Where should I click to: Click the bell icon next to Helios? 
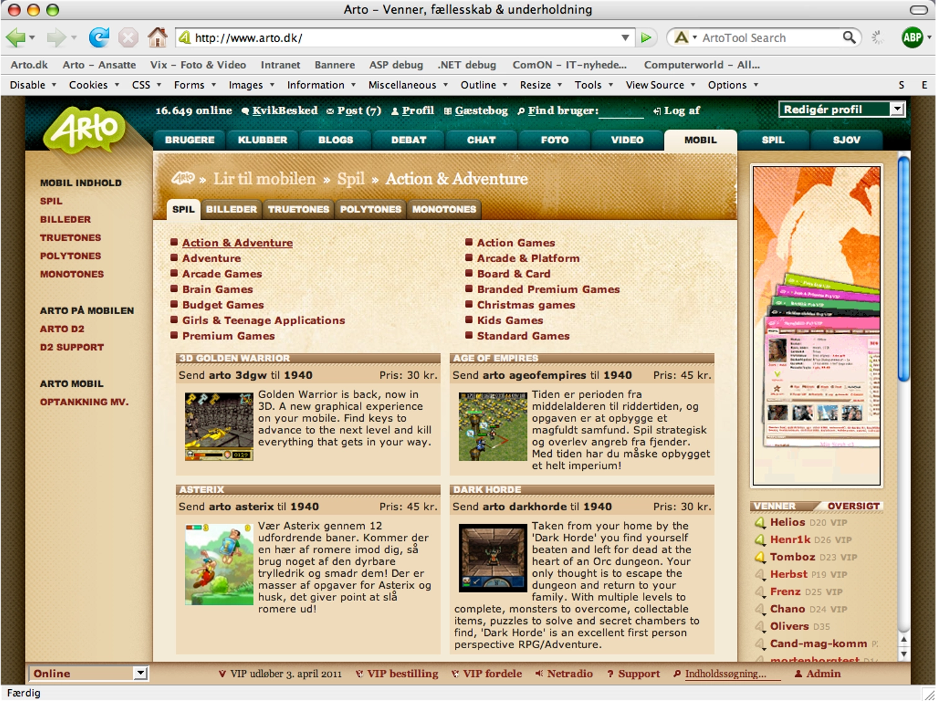760,523
